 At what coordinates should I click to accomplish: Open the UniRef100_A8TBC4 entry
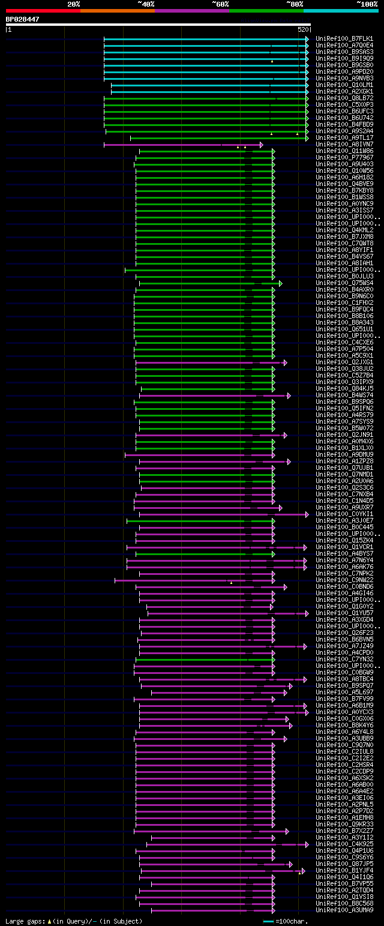(344, 679)
